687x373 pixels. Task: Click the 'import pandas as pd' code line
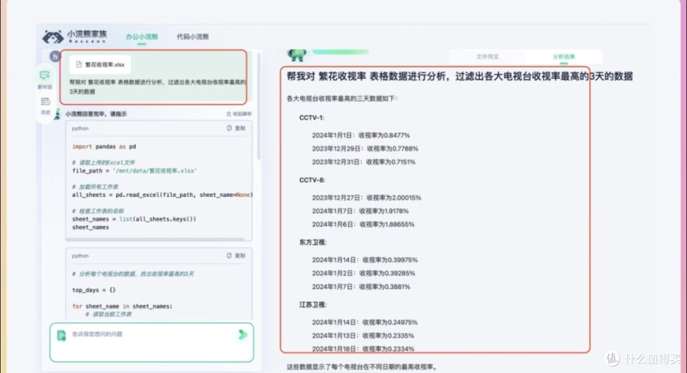point(104,147)
